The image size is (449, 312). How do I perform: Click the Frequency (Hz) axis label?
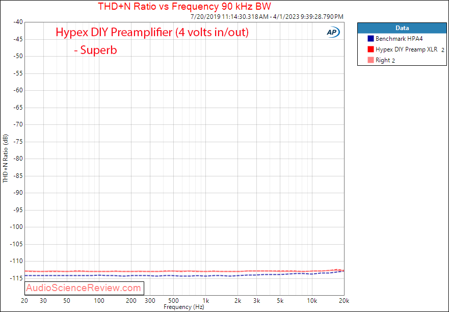pyautogui.click(x=183, y=307)
